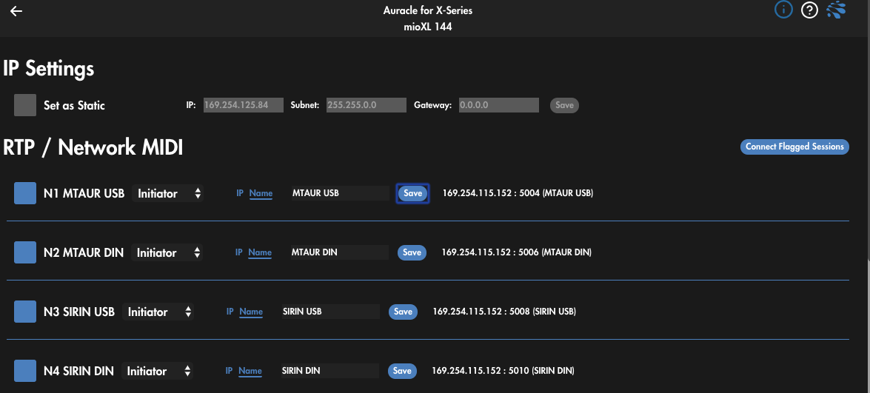The height and width of the screenshot is (393, 870).
Task: Toggle the N2 MTAUR DIN session checkbox
Action: tap(25, 252)
